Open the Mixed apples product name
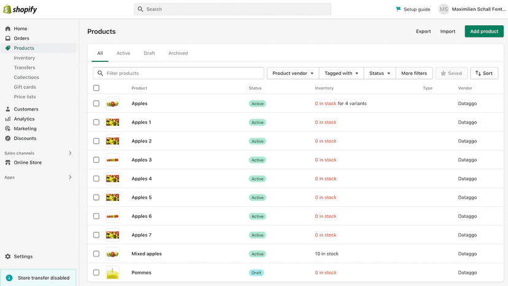Image resolution: width=508 pixels, height=286 pixels. click(x=147, y=254)
